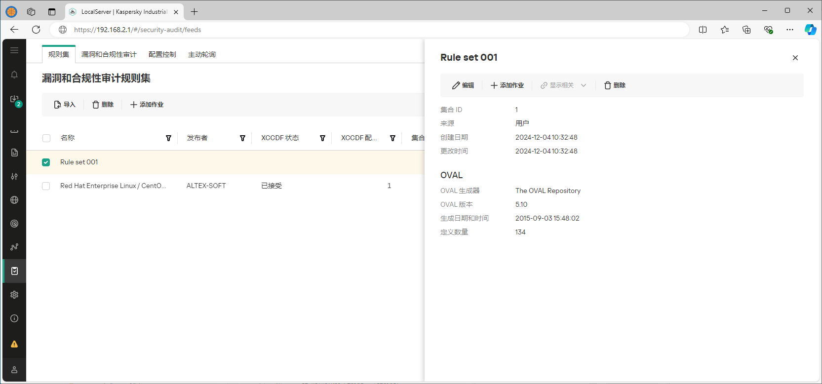Toggle the select-all checkbox in the table header
Image resolution: width=822 pixels, height=384 pixels.
[x=46, y=138]
